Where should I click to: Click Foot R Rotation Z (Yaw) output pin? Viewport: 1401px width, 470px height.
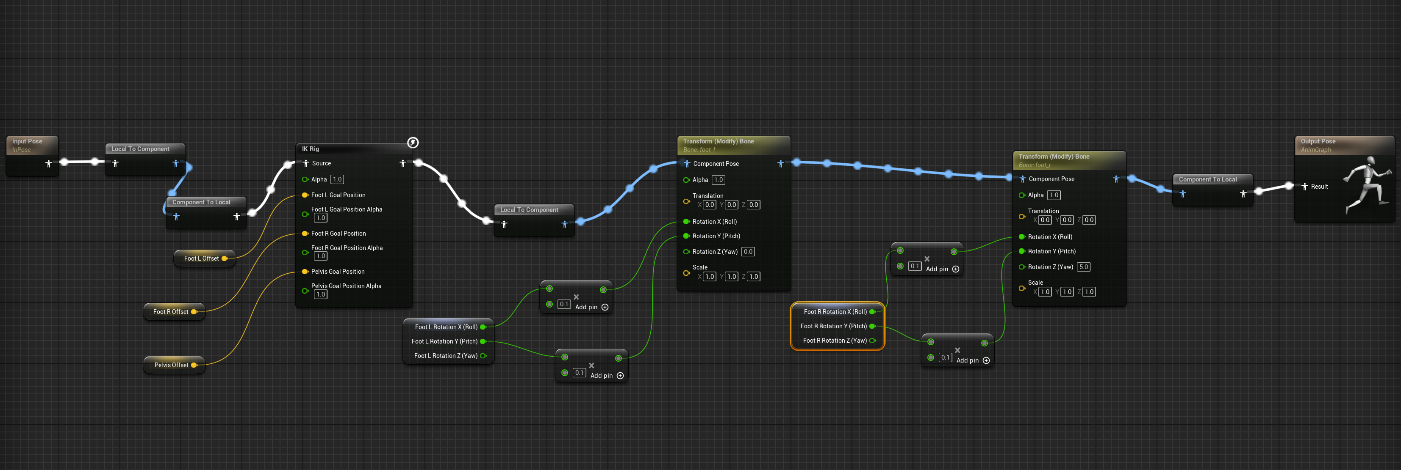click(872, 341)
